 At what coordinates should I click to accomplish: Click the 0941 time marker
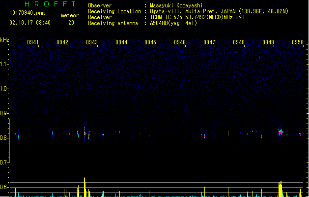[33, 42]
